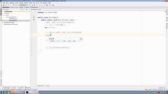168x94 pixels.
Task: Open the Search Everywhere magnifier icon
Action: [50, 5]
